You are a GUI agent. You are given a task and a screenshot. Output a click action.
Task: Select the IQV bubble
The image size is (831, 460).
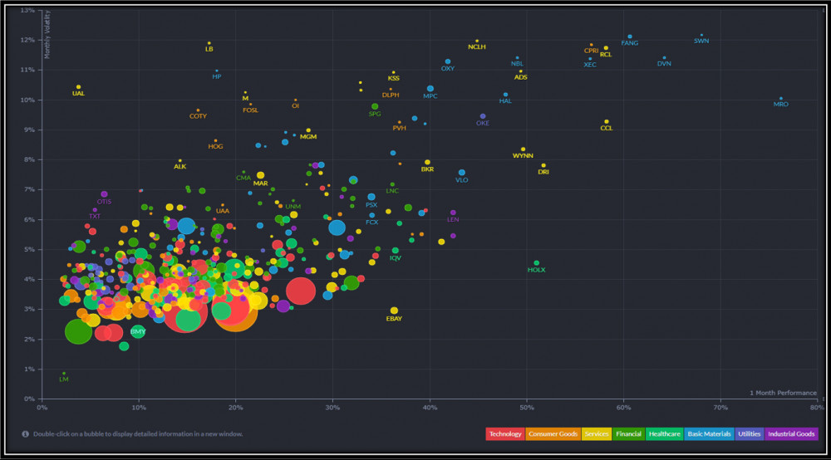point(396,251)
